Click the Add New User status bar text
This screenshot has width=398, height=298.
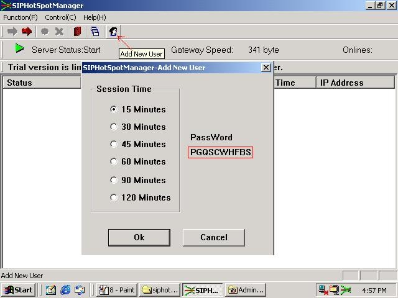click(x=22, y=276)
